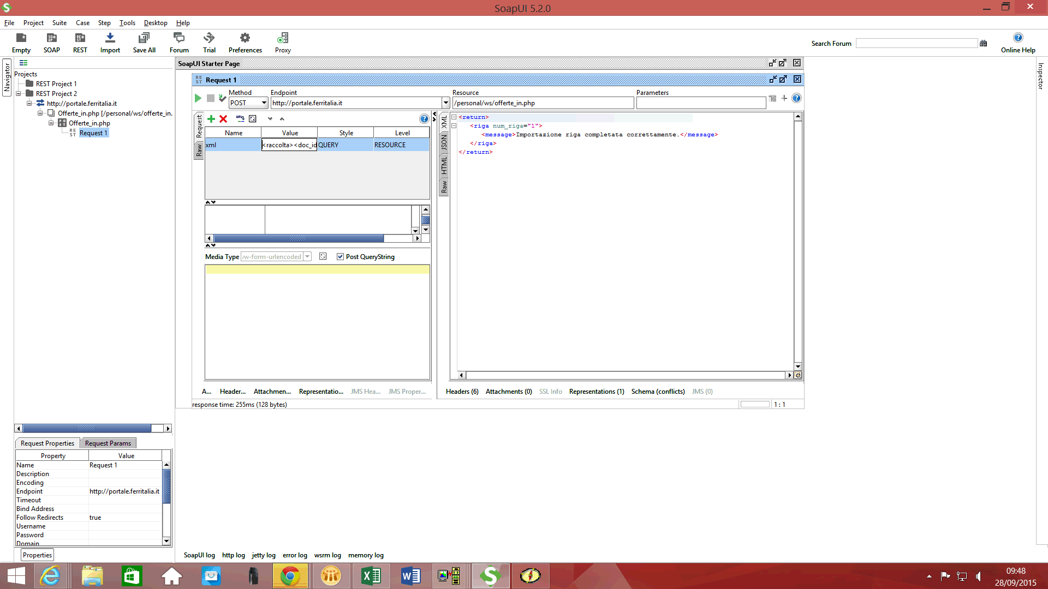Screen dimensions: 1048x589
Task: Click the Parameters input field
Action: click(x=701, y=103)
